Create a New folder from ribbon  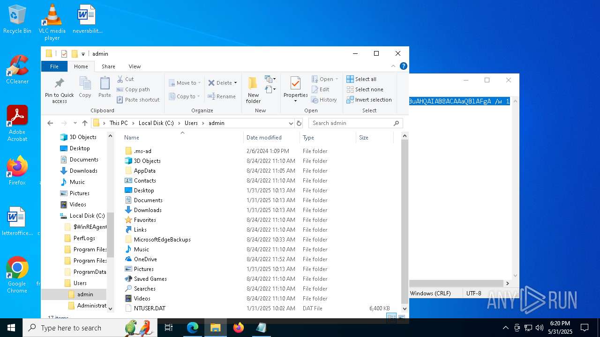point(253,90)
